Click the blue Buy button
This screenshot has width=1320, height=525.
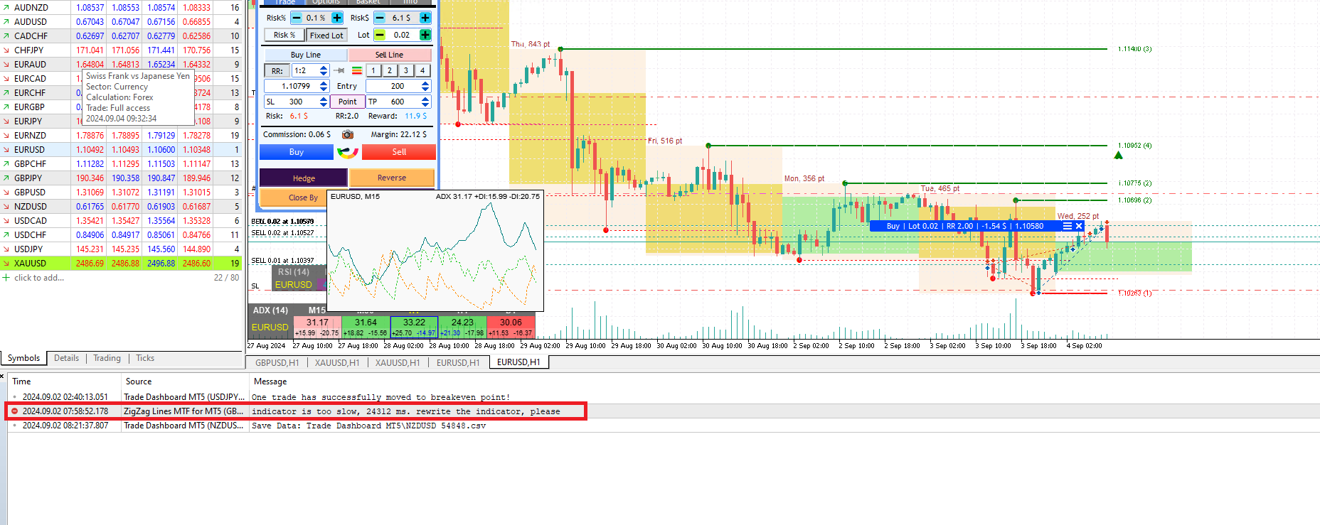pos(297,152)
